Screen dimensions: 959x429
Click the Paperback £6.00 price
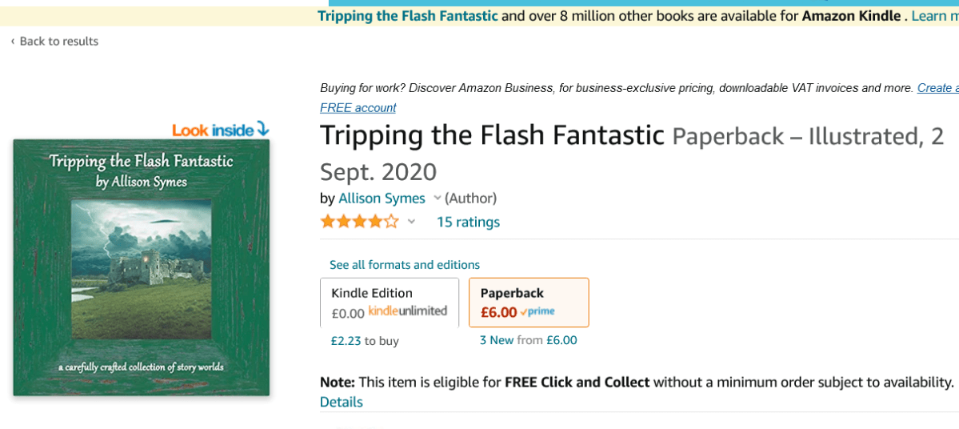click(x=498, y=312)
